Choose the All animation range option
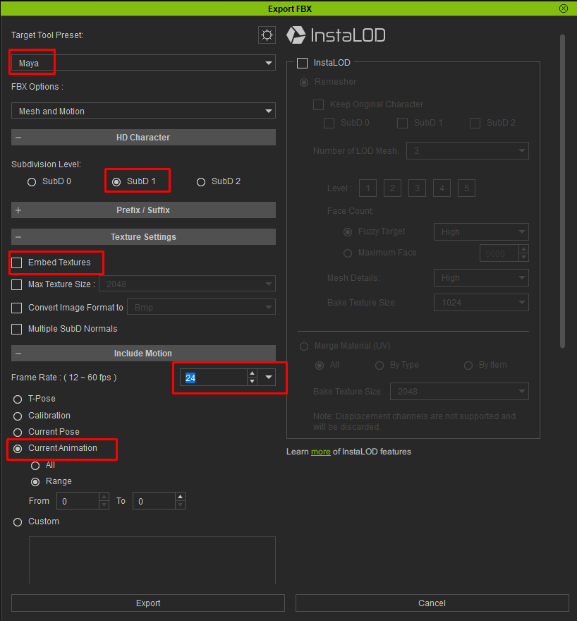This screenshot has width=577, height=621. click(x=35, y=466)
